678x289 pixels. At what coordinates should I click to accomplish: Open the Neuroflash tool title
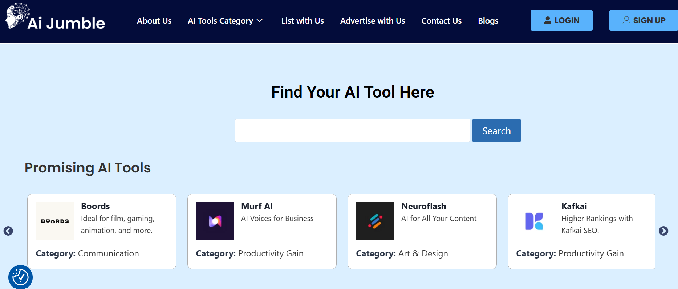[x=423, y=206]
